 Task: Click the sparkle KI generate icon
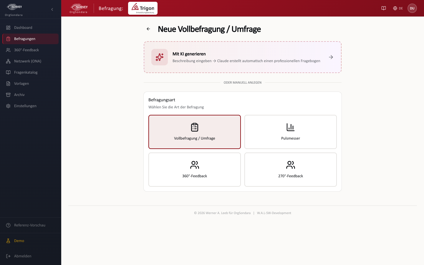[x=160, y=57]
